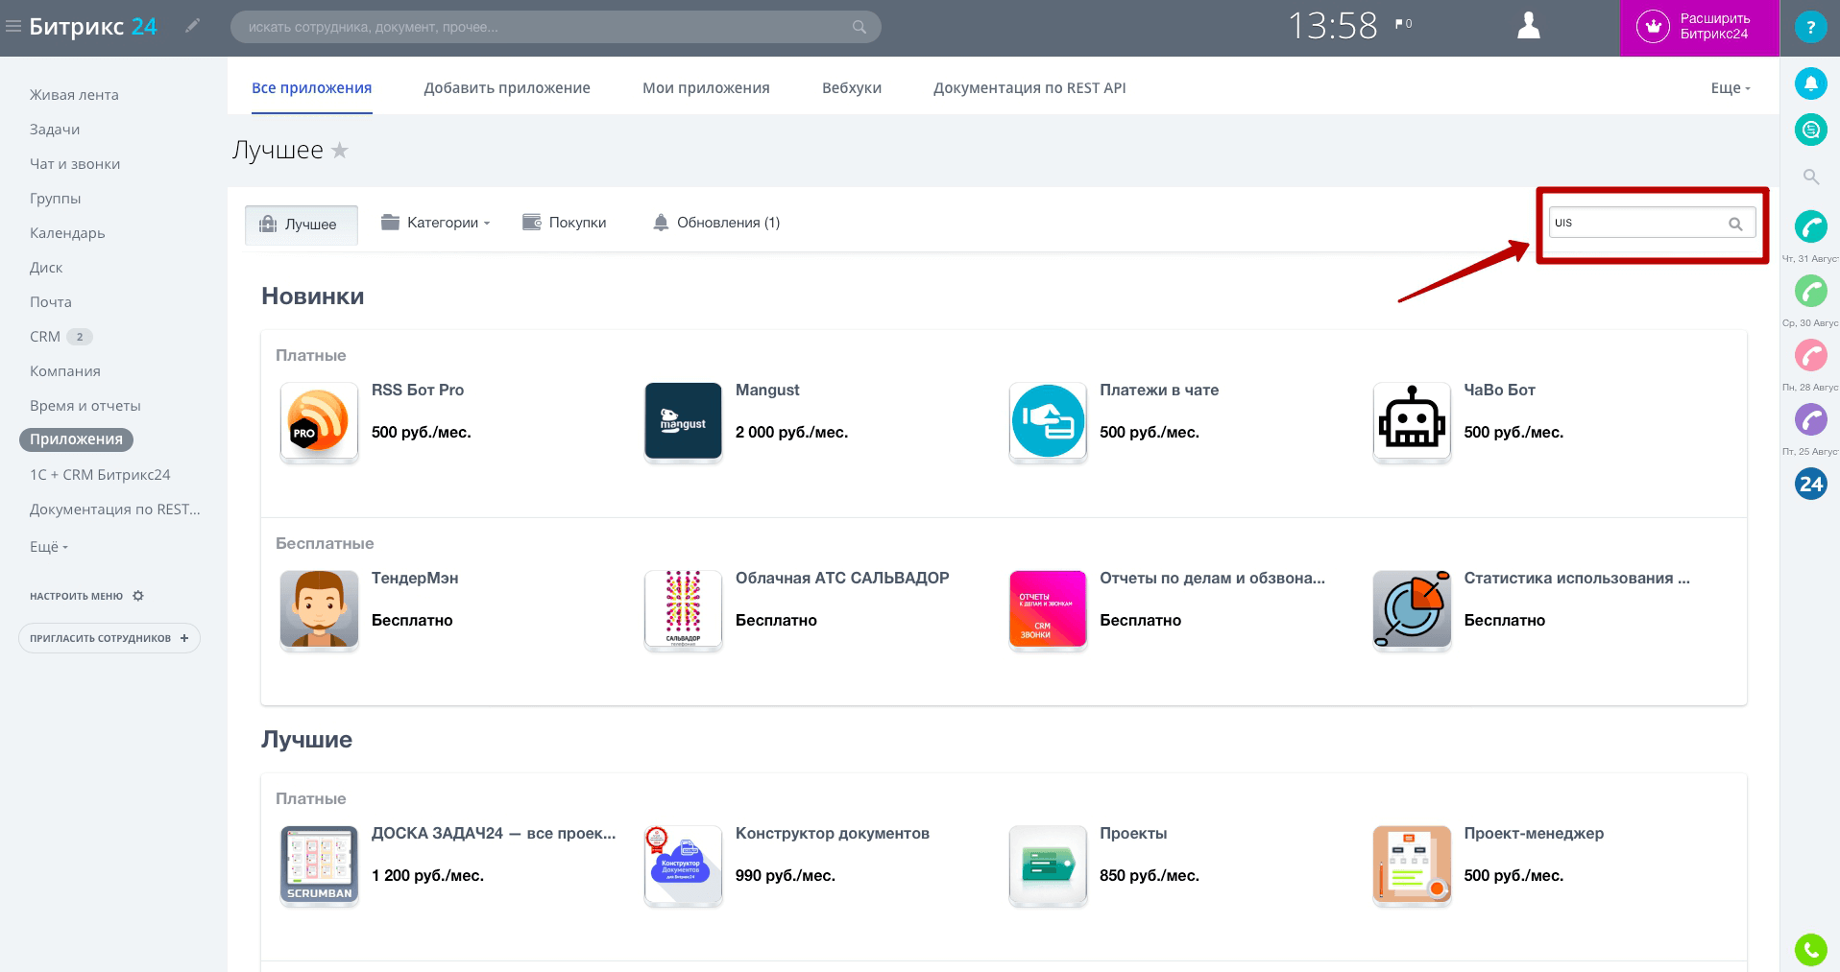This screenshot has width=1840, height=972.
Task: Open Диск in left menu
Action: 46,268
